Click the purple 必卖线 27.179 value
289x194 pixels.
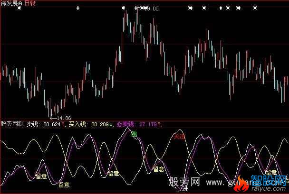pos(148,124)
